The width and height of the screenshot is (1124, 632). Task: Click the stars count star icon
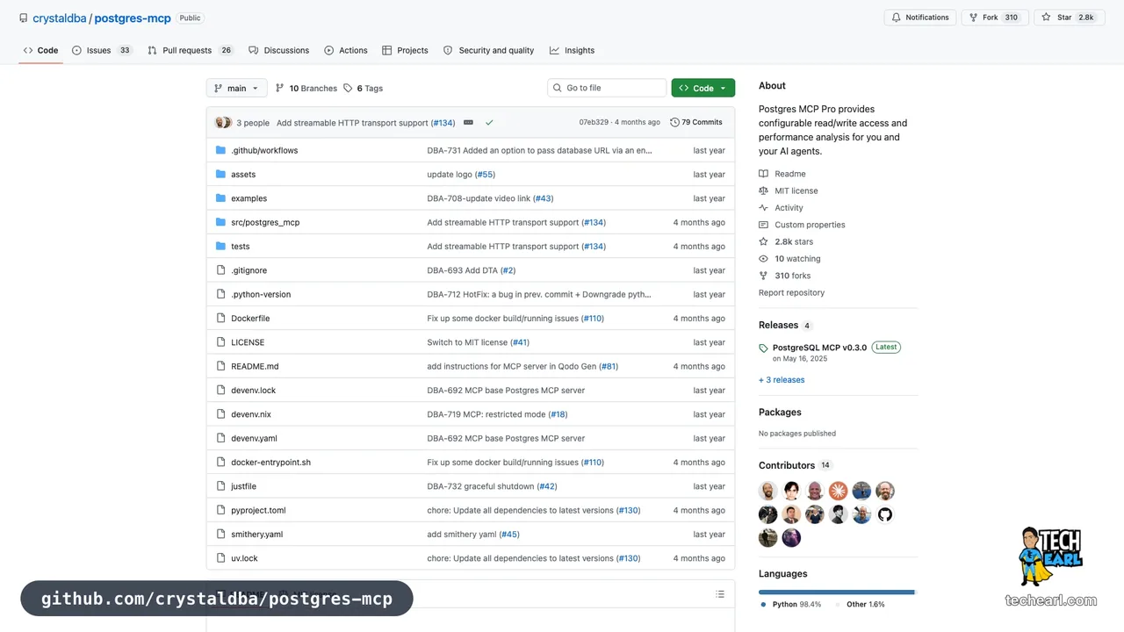(x=764, y=241)
